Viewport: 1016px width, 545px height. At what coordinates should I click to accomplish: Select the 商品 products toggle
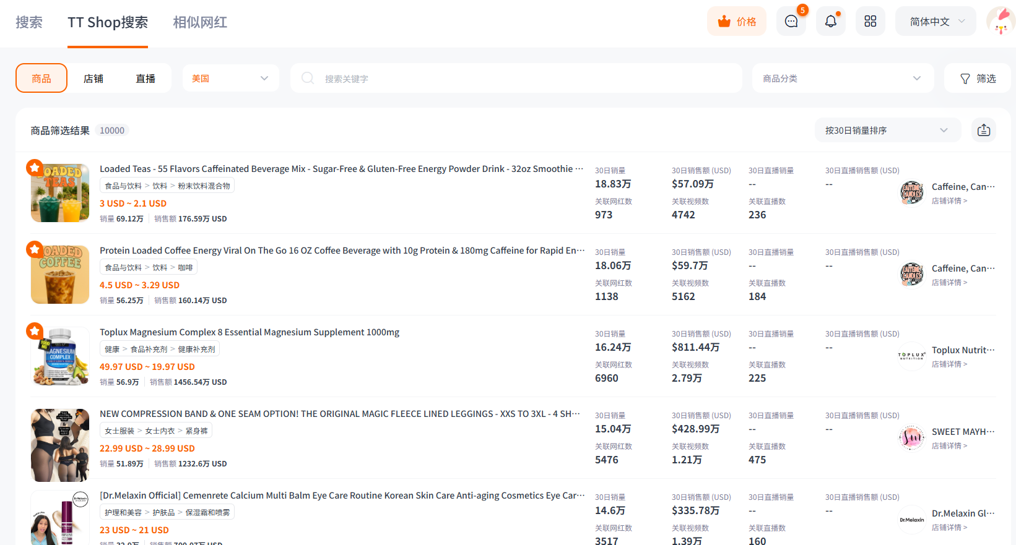tap(41, 79)
